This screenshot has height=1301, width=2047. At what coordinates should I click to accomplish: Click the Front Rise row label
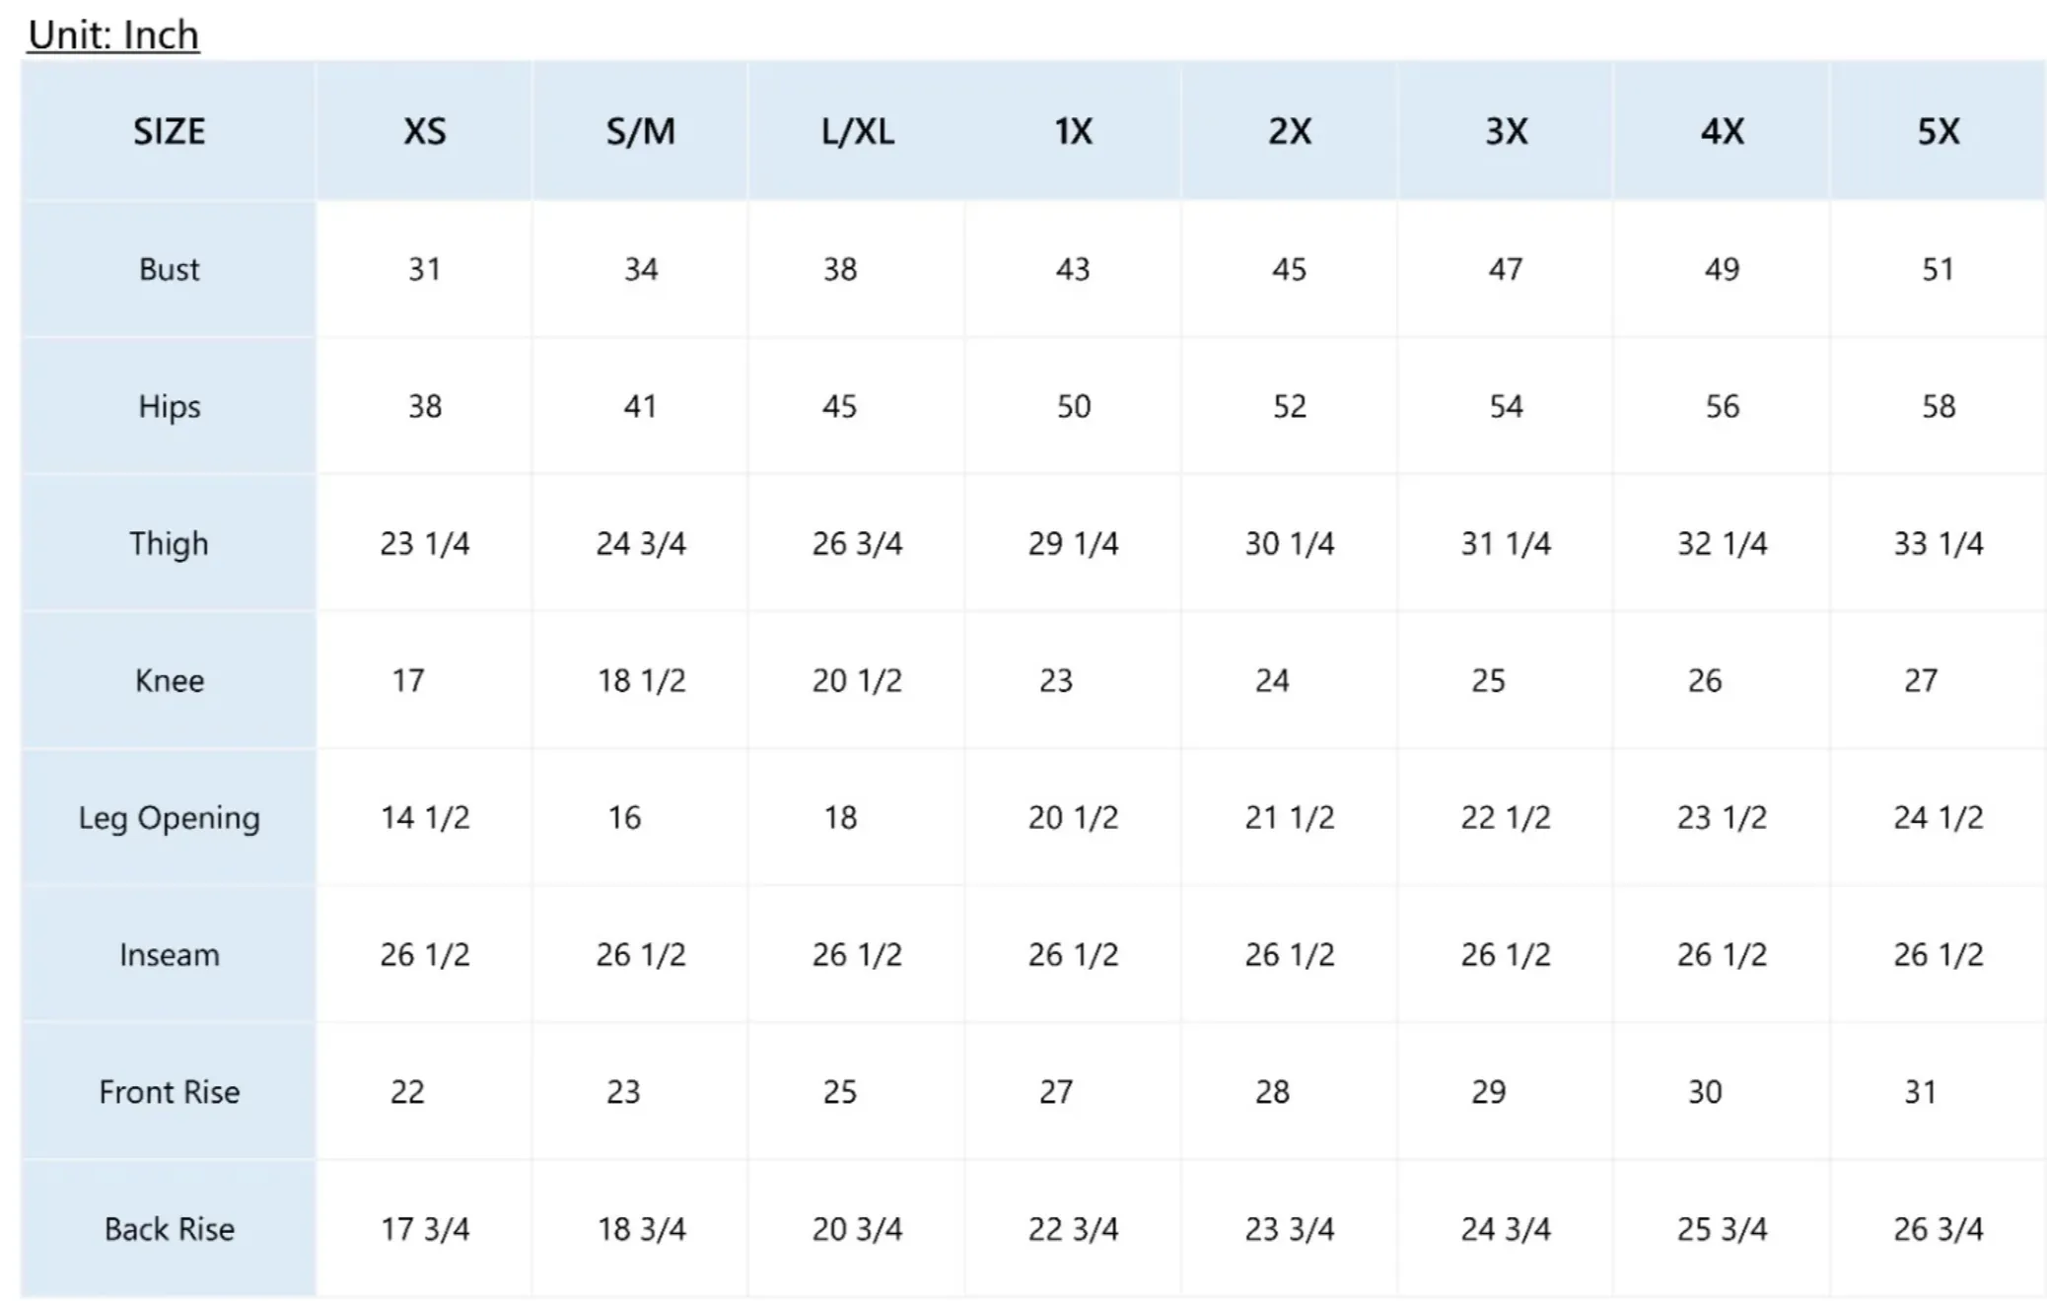[x=169, y=1091]
